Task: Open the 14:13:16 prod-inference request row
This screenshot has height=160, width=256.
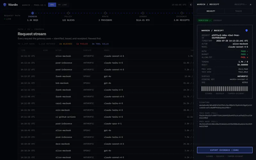Action: (106, 63)
